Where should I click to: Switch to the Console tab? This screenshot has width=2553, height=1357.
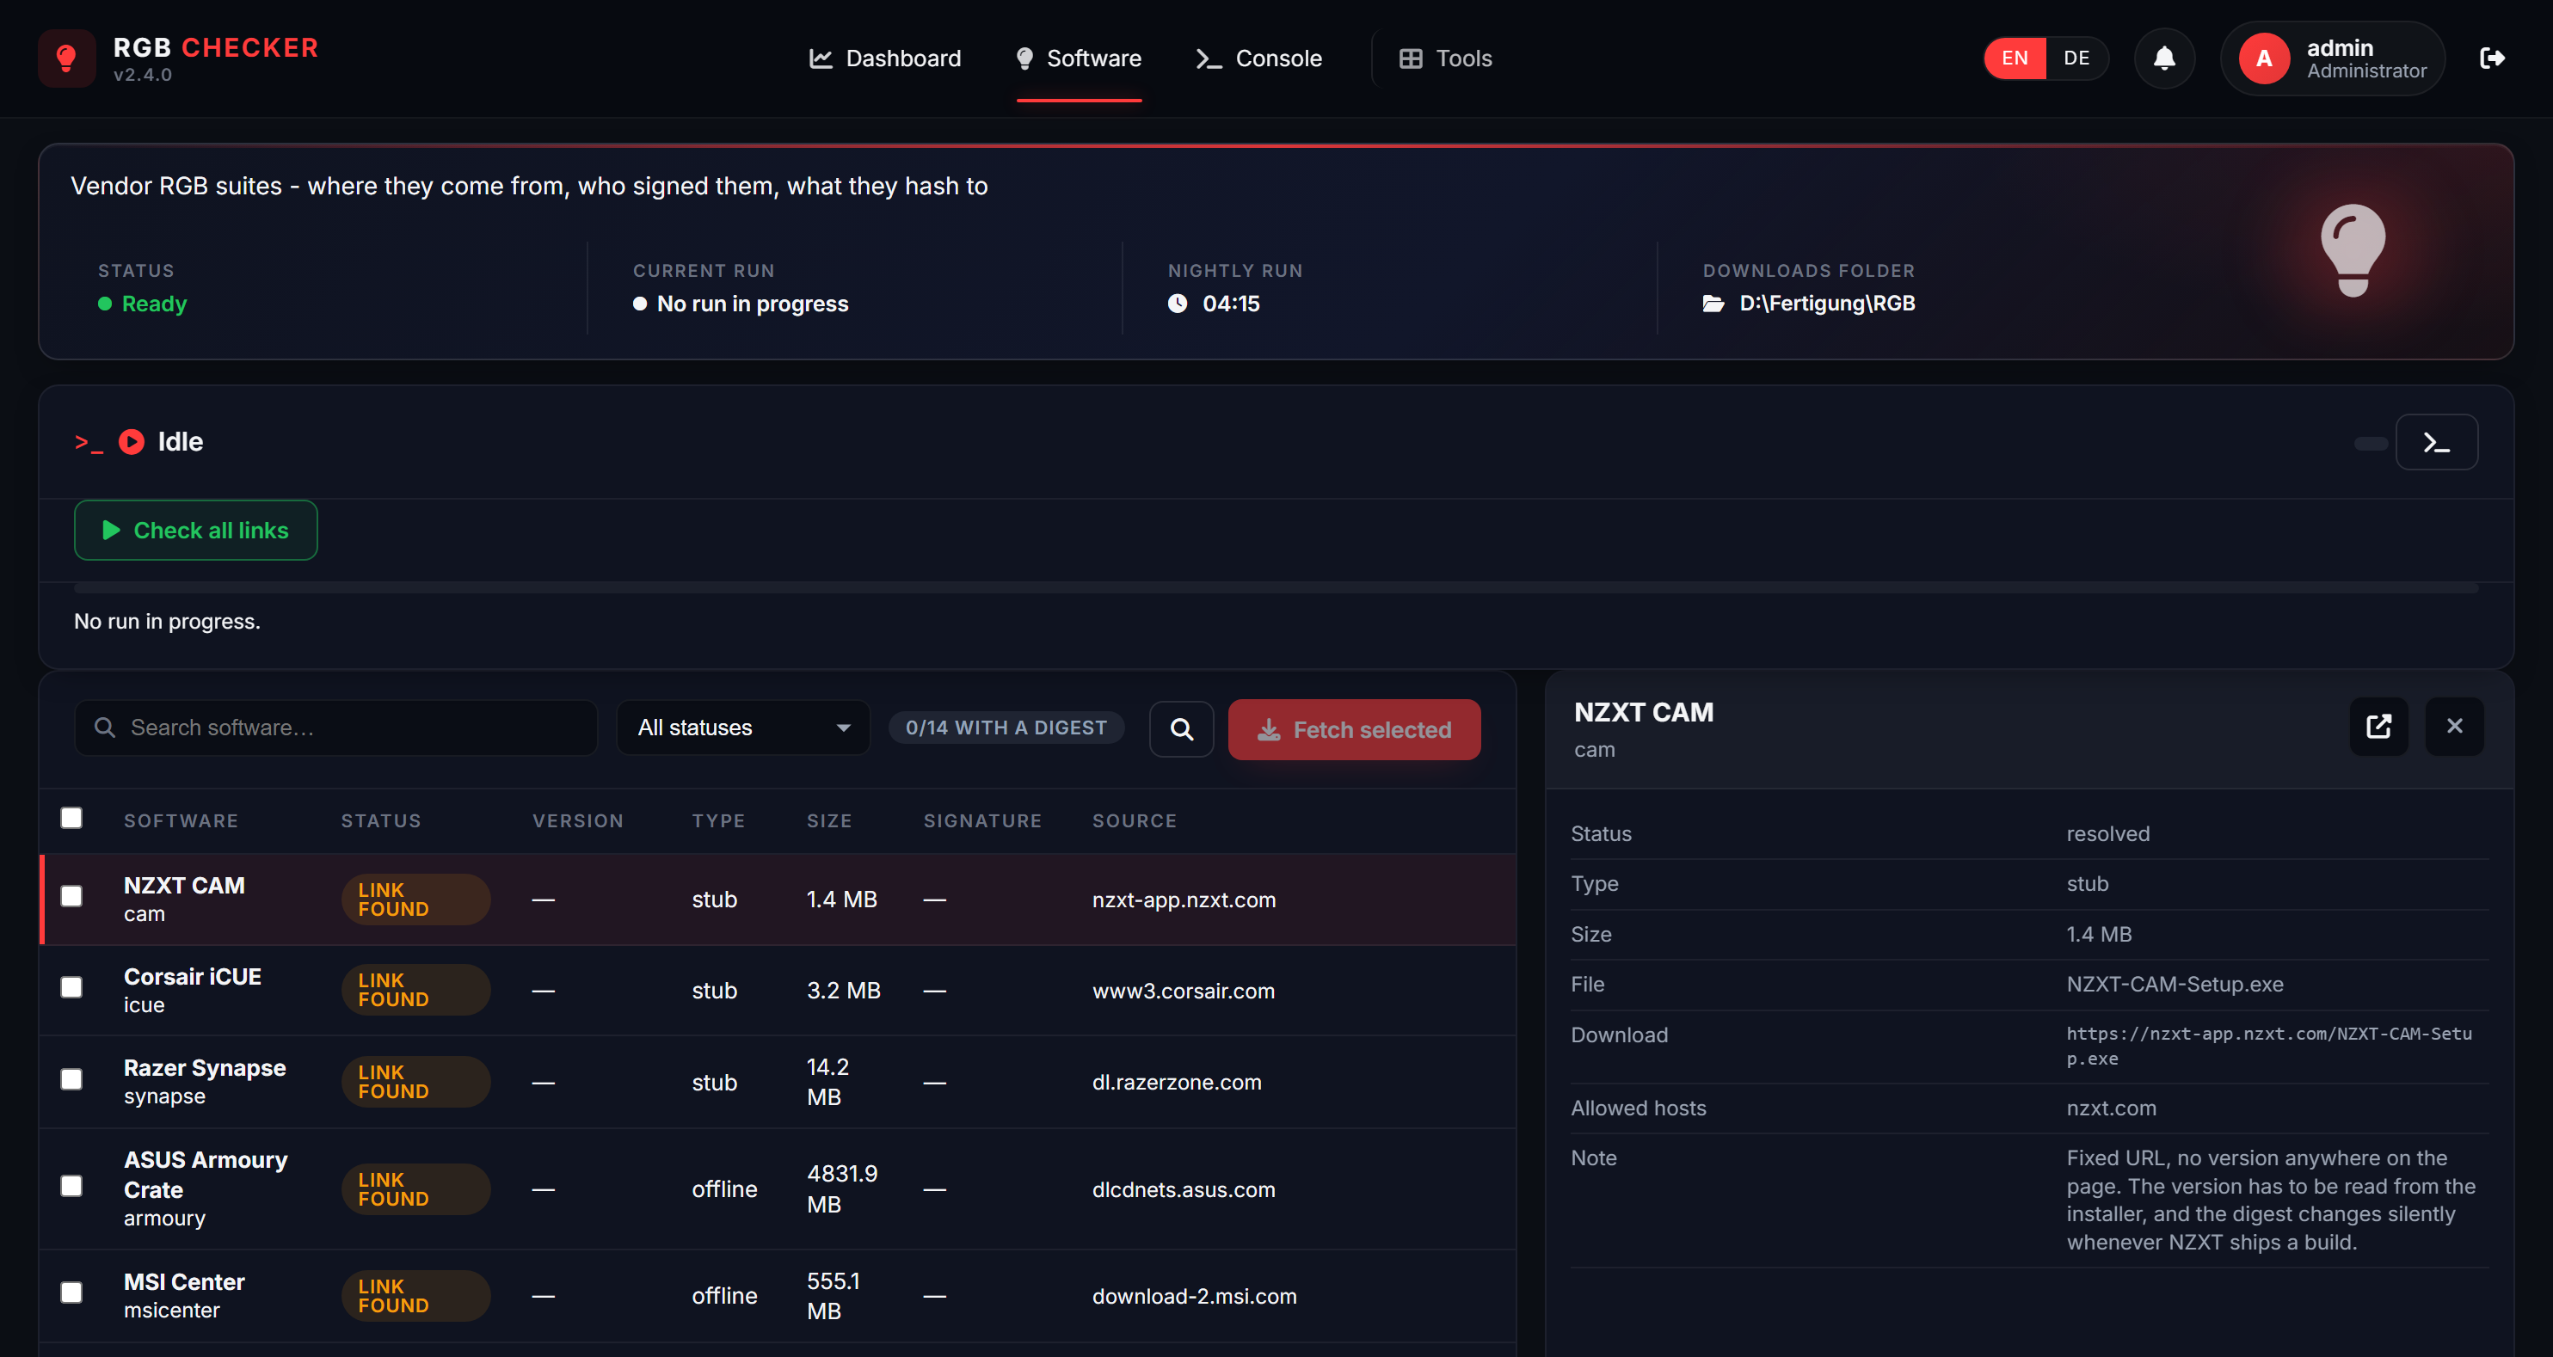click(1258, 58)
